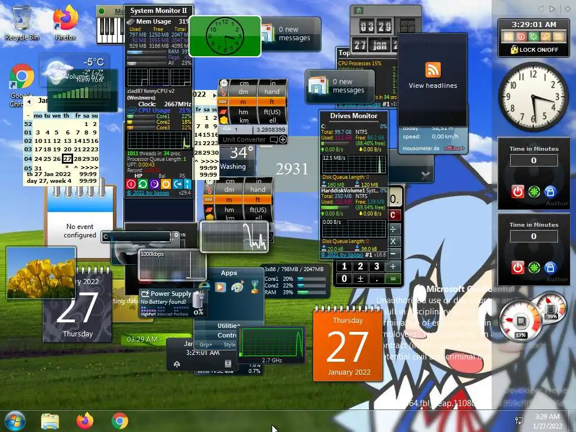The width and height of the screenshot is (576, 432).
Task: Select hand unit in lower Unit Converter
Action: click(x=258, y=190)
